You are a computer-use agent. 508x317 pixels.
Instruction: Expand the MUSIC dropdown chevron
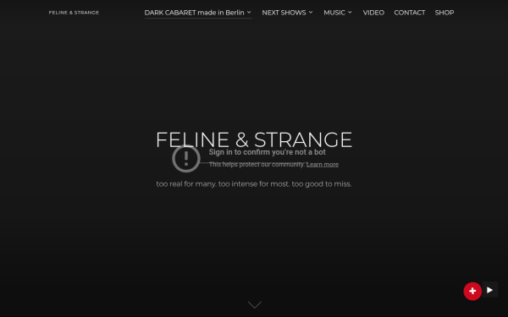click(350, 13)
